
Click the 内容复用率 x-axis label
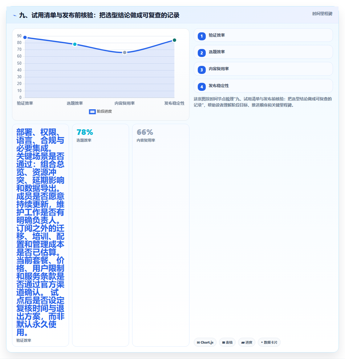[x=125, y=103]
